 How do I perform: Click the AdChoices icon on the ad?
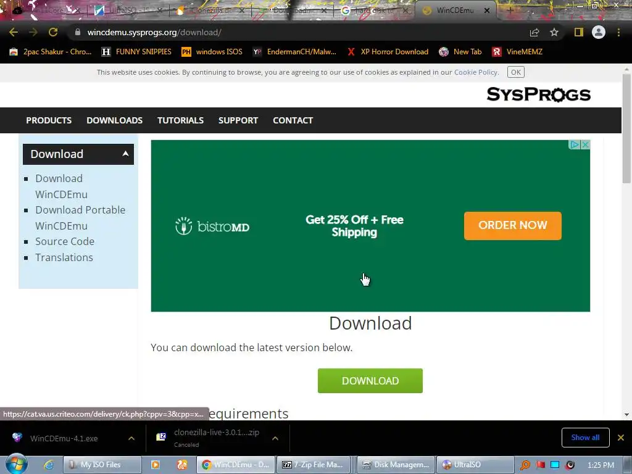pos(575,144)
